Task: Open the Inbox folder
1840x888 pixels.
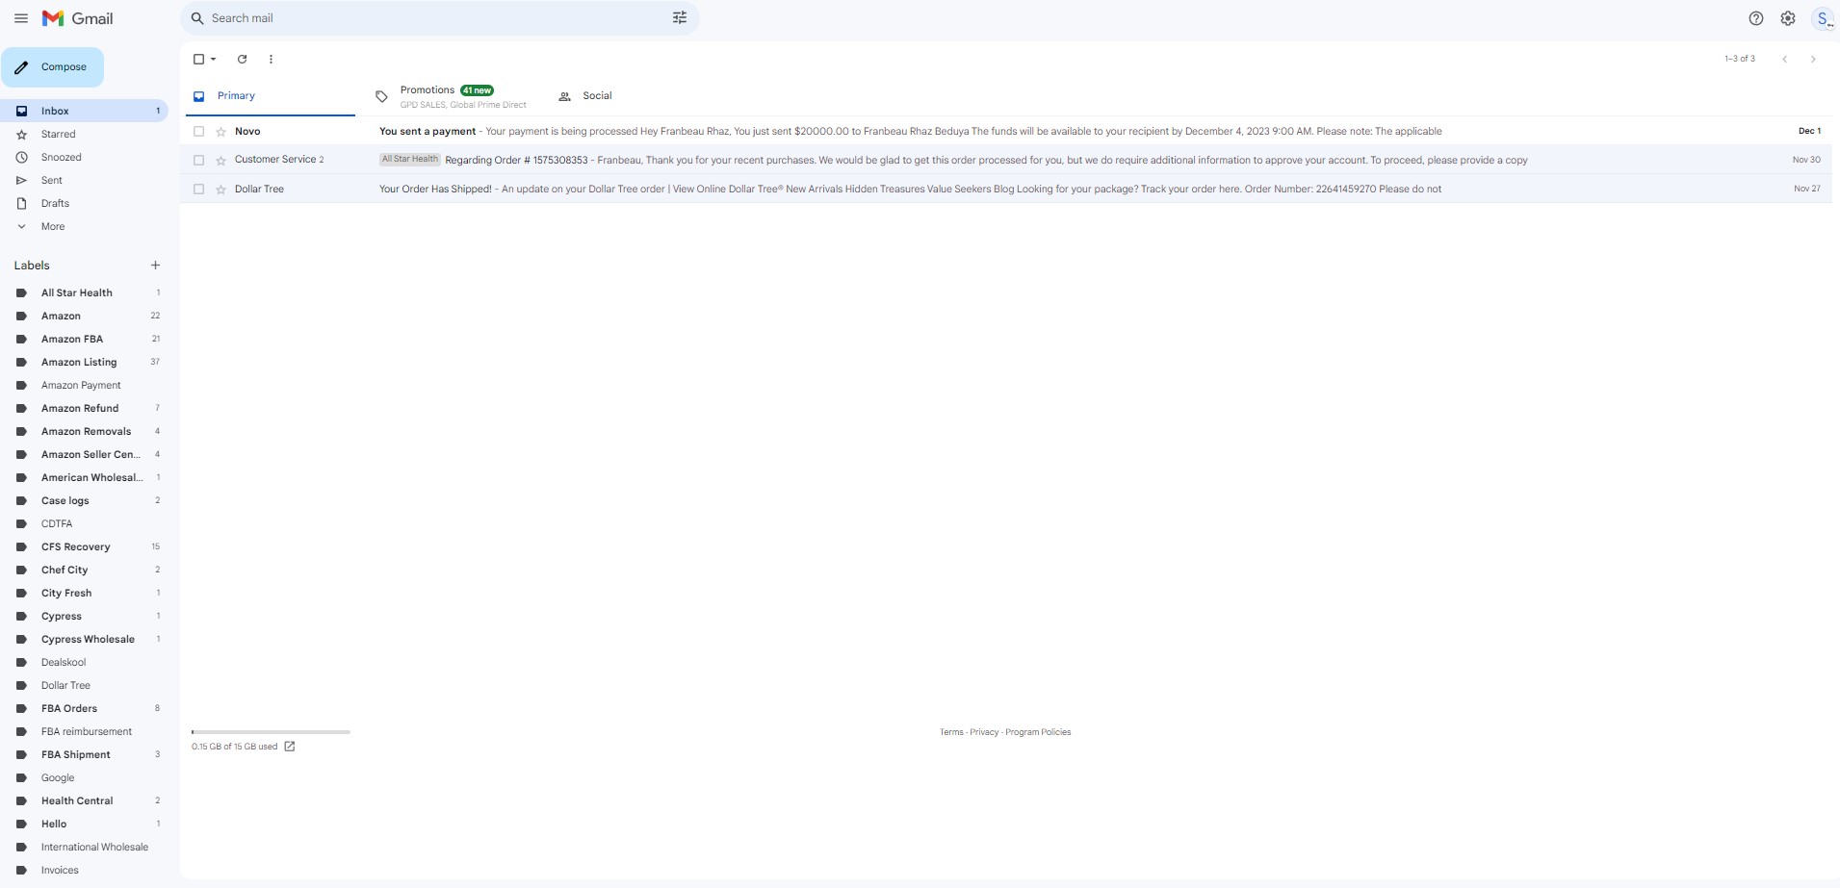Action: point(85,112)
